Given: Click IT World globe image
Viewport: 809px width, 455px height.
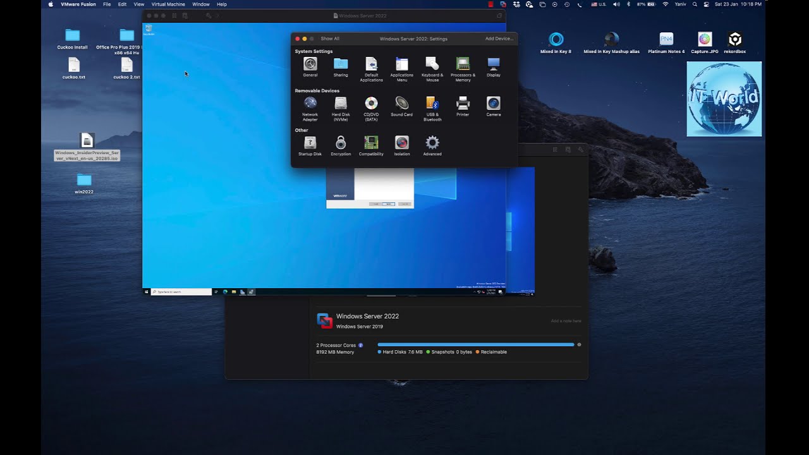Looking at the screenshot, I should 724,99.
